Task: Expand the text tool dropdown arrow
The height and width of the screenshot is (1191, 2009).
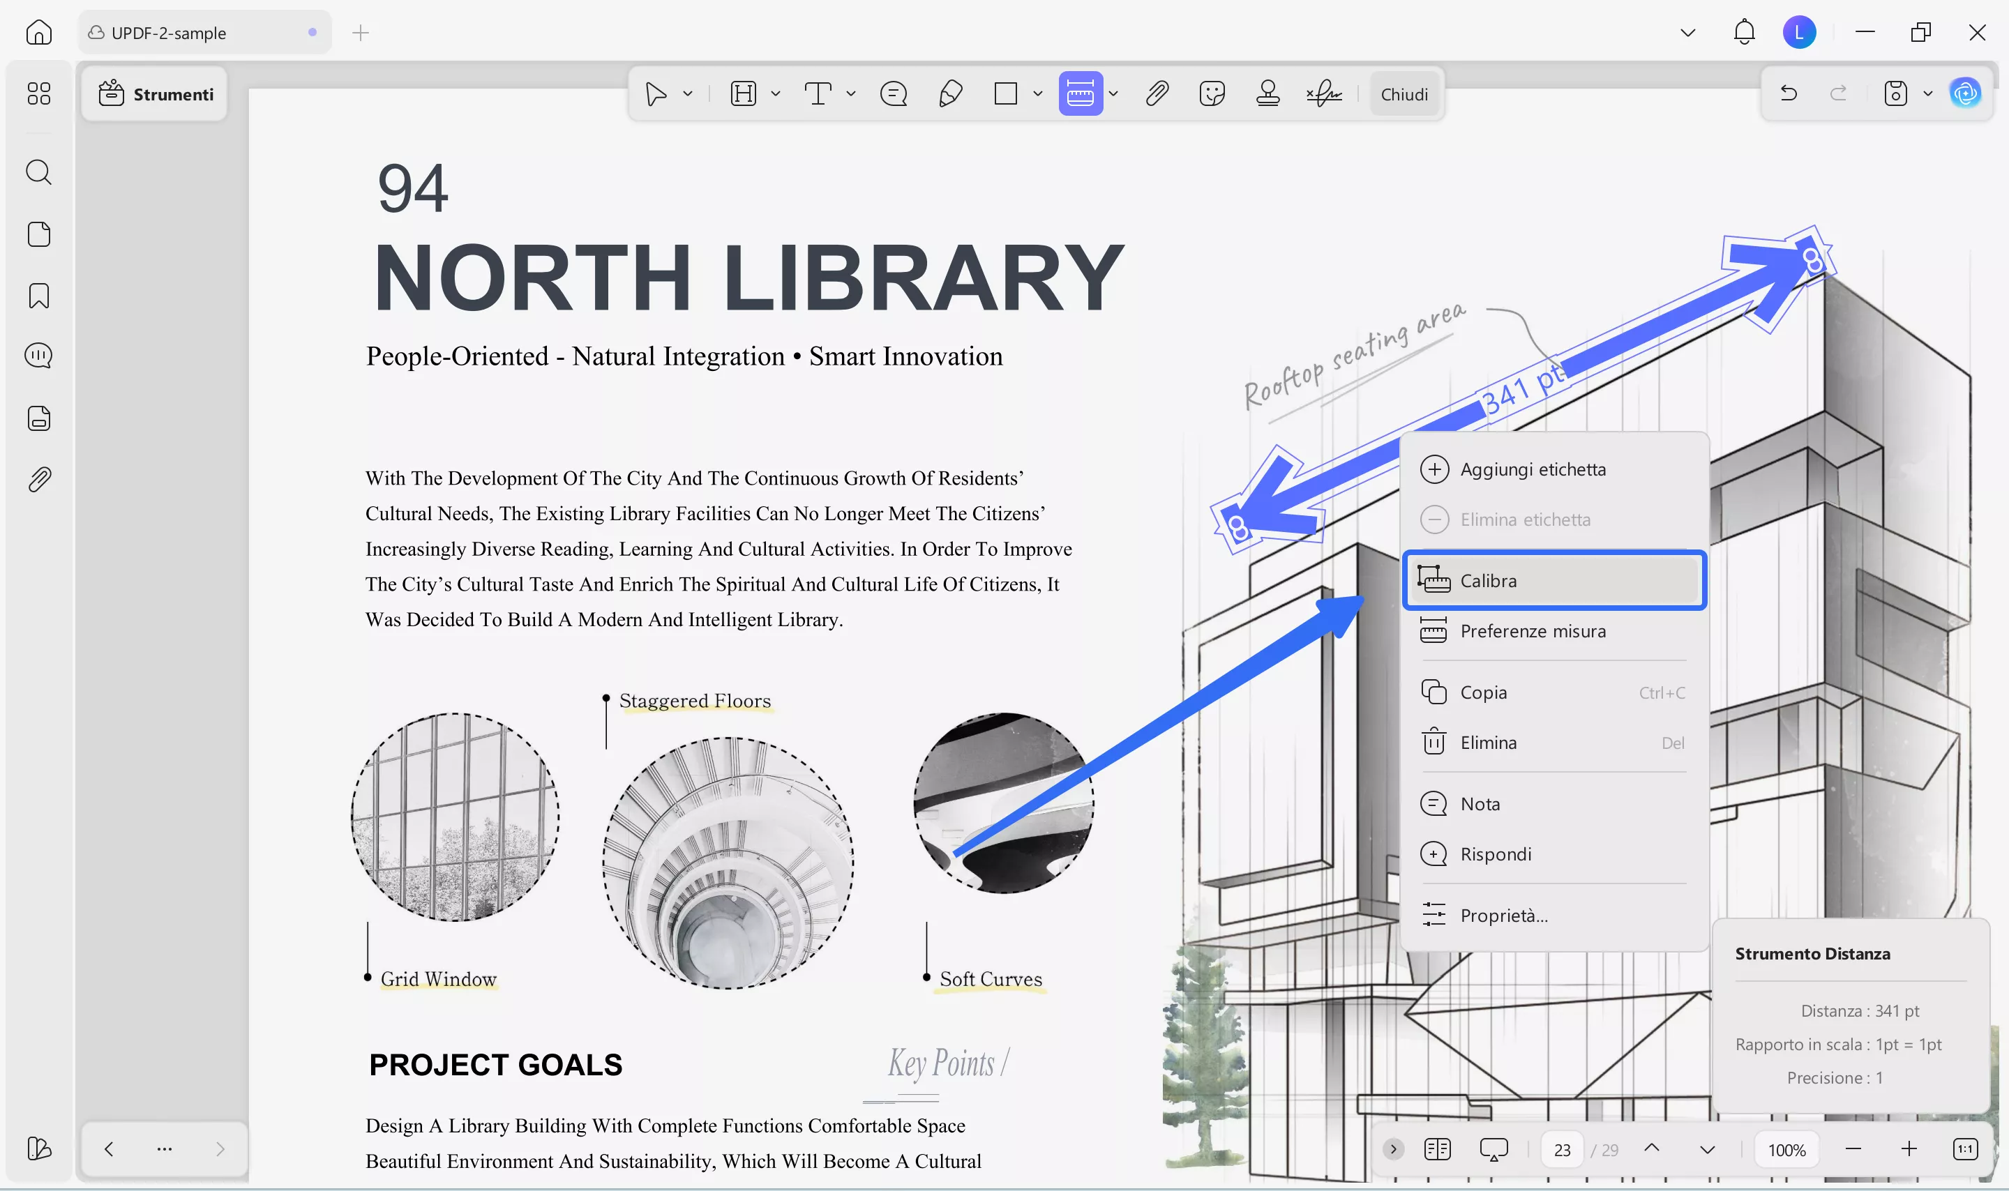Action: [851, 94]
